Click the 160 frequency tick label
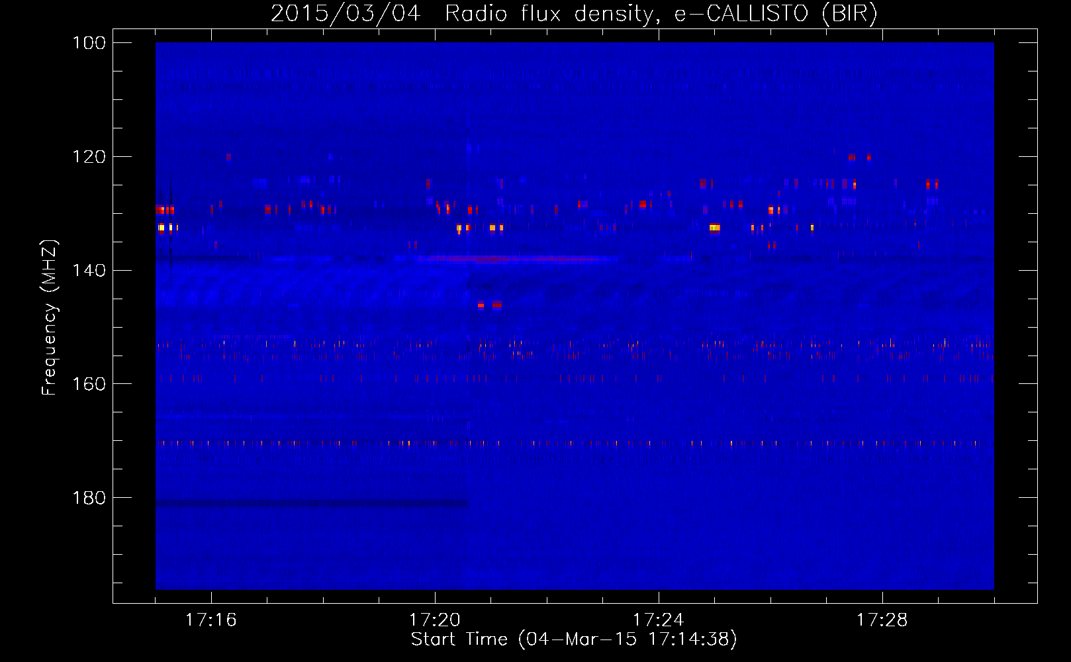This screenshot has width=1071, height=662. coord(89,384)
